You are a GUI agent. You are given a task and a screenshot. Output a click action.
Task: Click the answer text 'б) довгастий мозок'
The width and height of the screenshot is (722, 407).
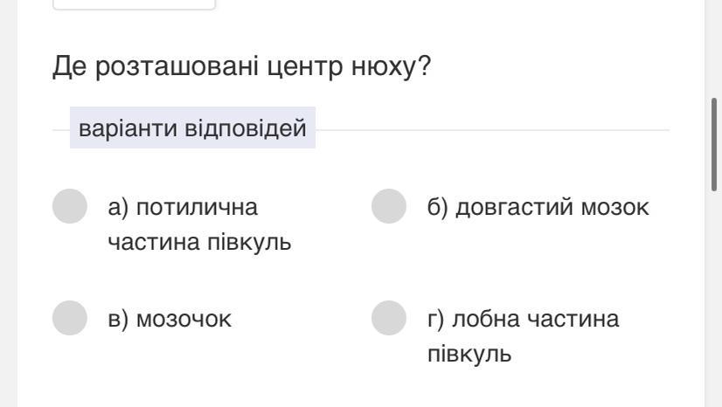click(x=538, y=208)
